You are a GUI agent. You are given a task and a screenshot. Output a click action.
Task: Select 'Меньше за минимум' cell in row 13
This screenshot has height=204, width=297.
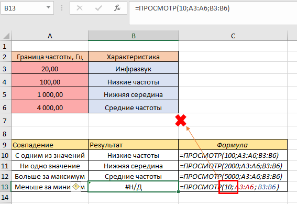point(50,187)
